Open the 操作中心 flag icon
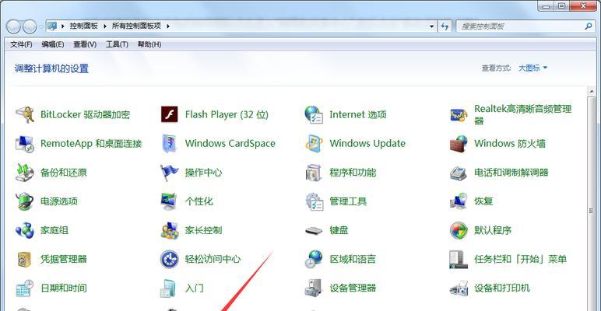This screenshot has height=311, width=601. (170, 173)
